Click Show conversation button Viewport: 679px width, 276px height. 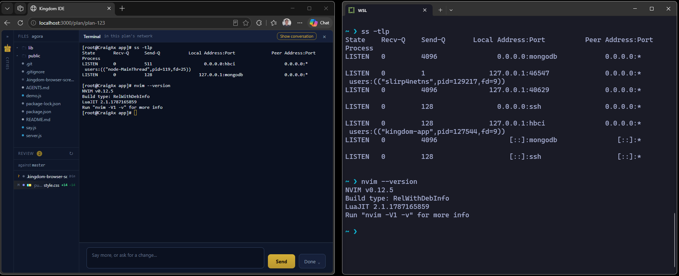[x=297, y=36]
